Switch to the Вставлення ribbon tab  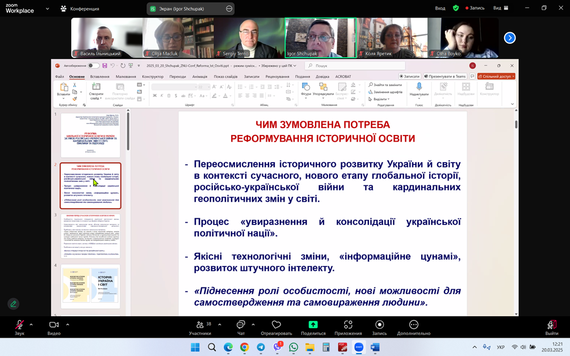(x=99, y=77)
